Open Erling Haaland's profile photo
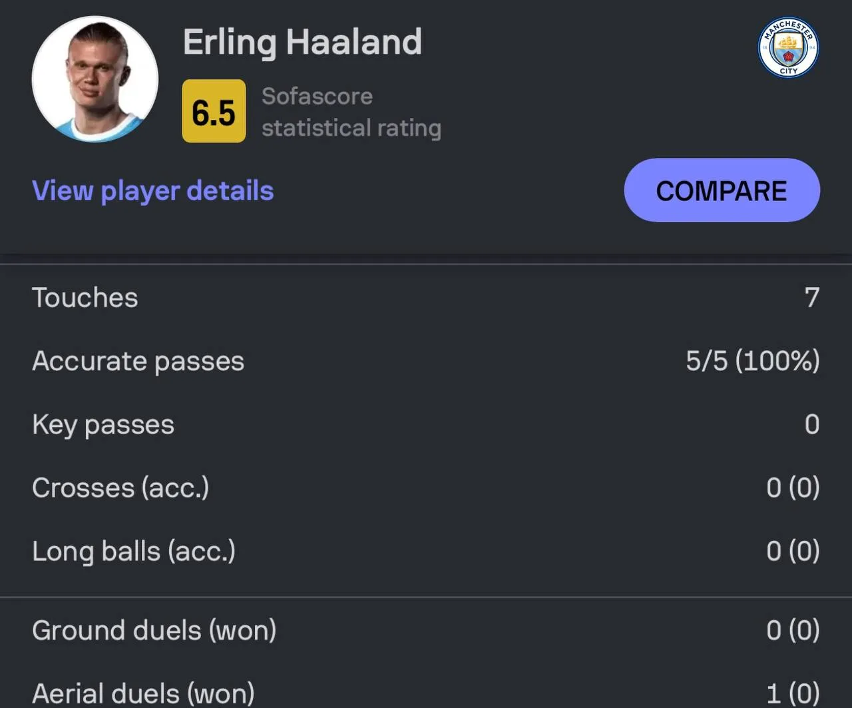The width and height of the screenshot is (852, 708). pyautogui.click(x=95, y=79)
